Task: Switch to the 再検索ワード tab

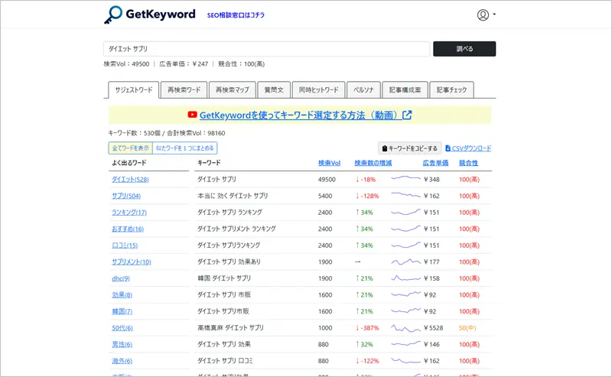Action: coord(184,89)
